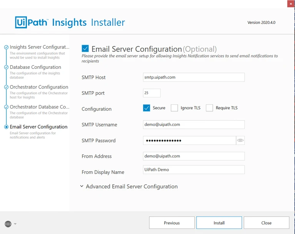This screenshot has height=234, width=295.
Task: Click the '(Optional)' heading text
Action: click(200, 49)
